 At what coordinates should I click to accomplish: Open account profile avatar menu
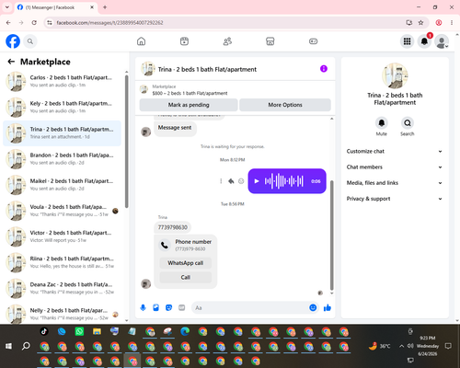click(x=442, y=41)
